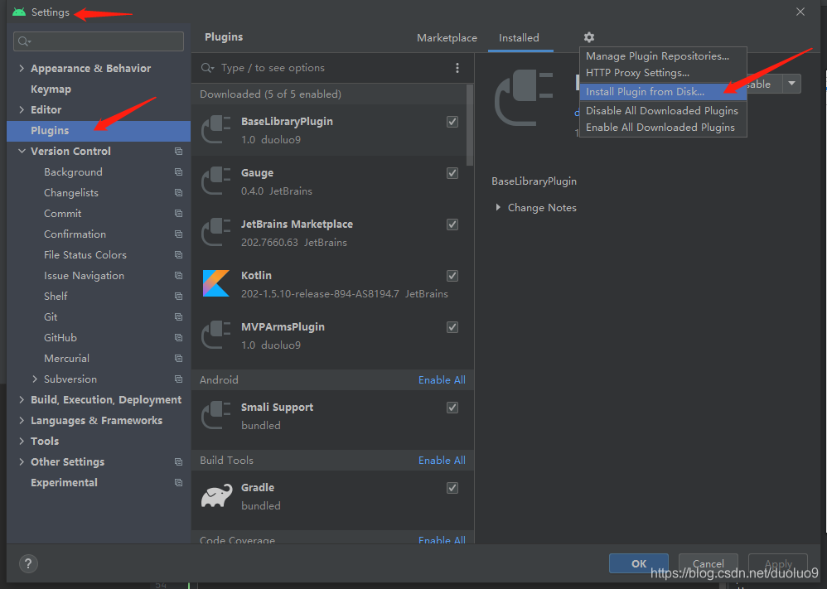
Task: Click the OK button
Action: click(x=639, y=563)
